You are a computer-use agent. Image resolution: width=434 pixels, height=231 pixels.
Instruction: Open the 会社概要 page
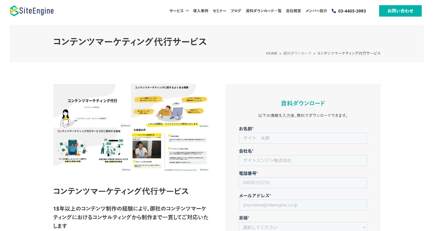pos(293,11)
